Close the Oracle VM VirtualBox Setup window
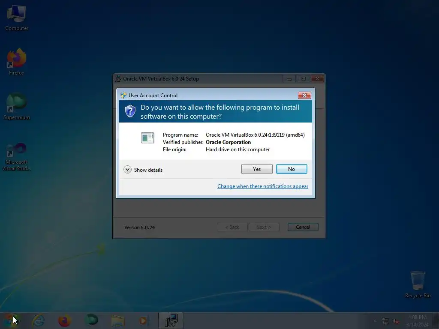Image resolution: width=439 pixels, height=329 pixels. click(317, 79)
